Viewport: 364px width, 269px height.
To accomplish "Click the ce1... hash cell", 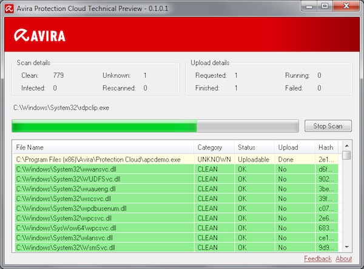I will (326, 237).
